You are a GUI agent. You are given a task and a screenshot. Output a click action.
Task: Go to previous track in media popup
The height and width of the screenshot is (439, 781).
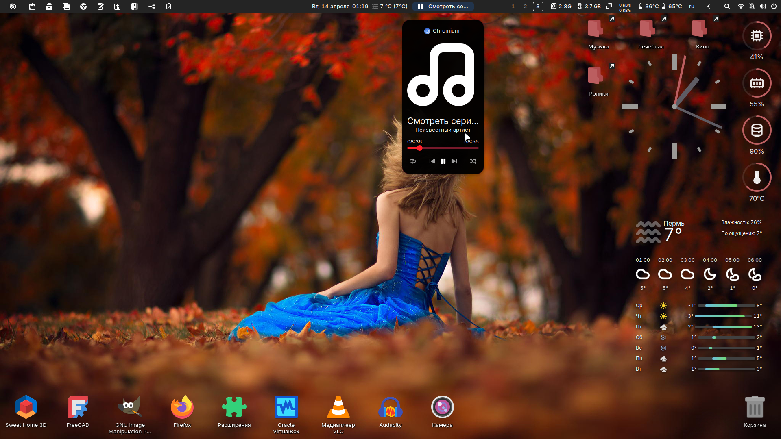432,161
